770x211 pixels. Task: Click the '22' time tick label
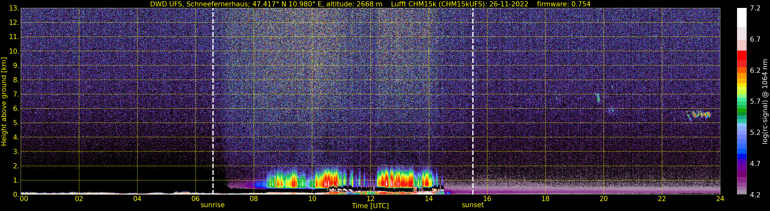tap(662, 199)
